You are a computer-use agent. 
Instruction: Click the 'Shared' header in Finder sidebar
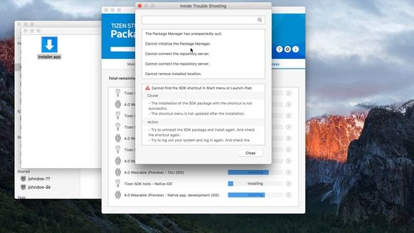[x=23, y=172]
